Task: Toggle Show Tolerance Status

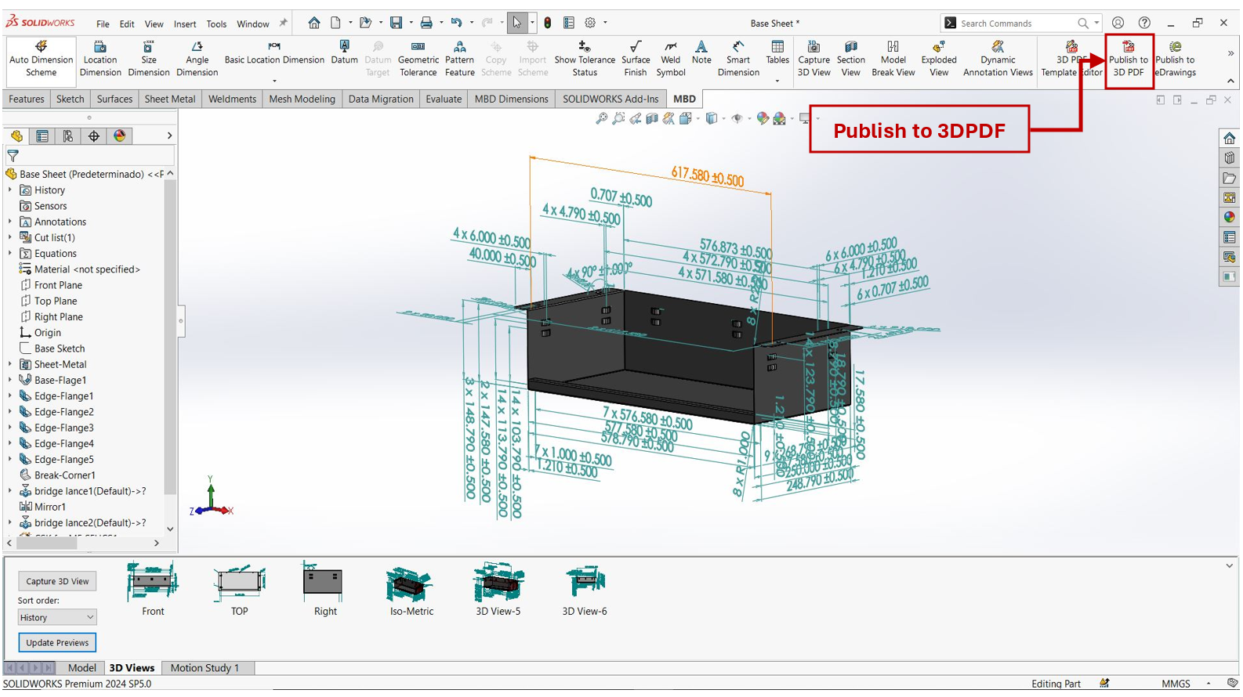Action: pos(584,59)
